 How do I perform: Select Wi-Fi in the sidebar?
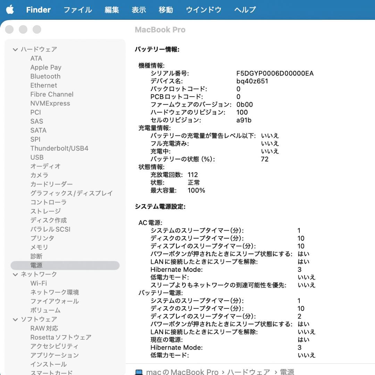pos(39,283)
